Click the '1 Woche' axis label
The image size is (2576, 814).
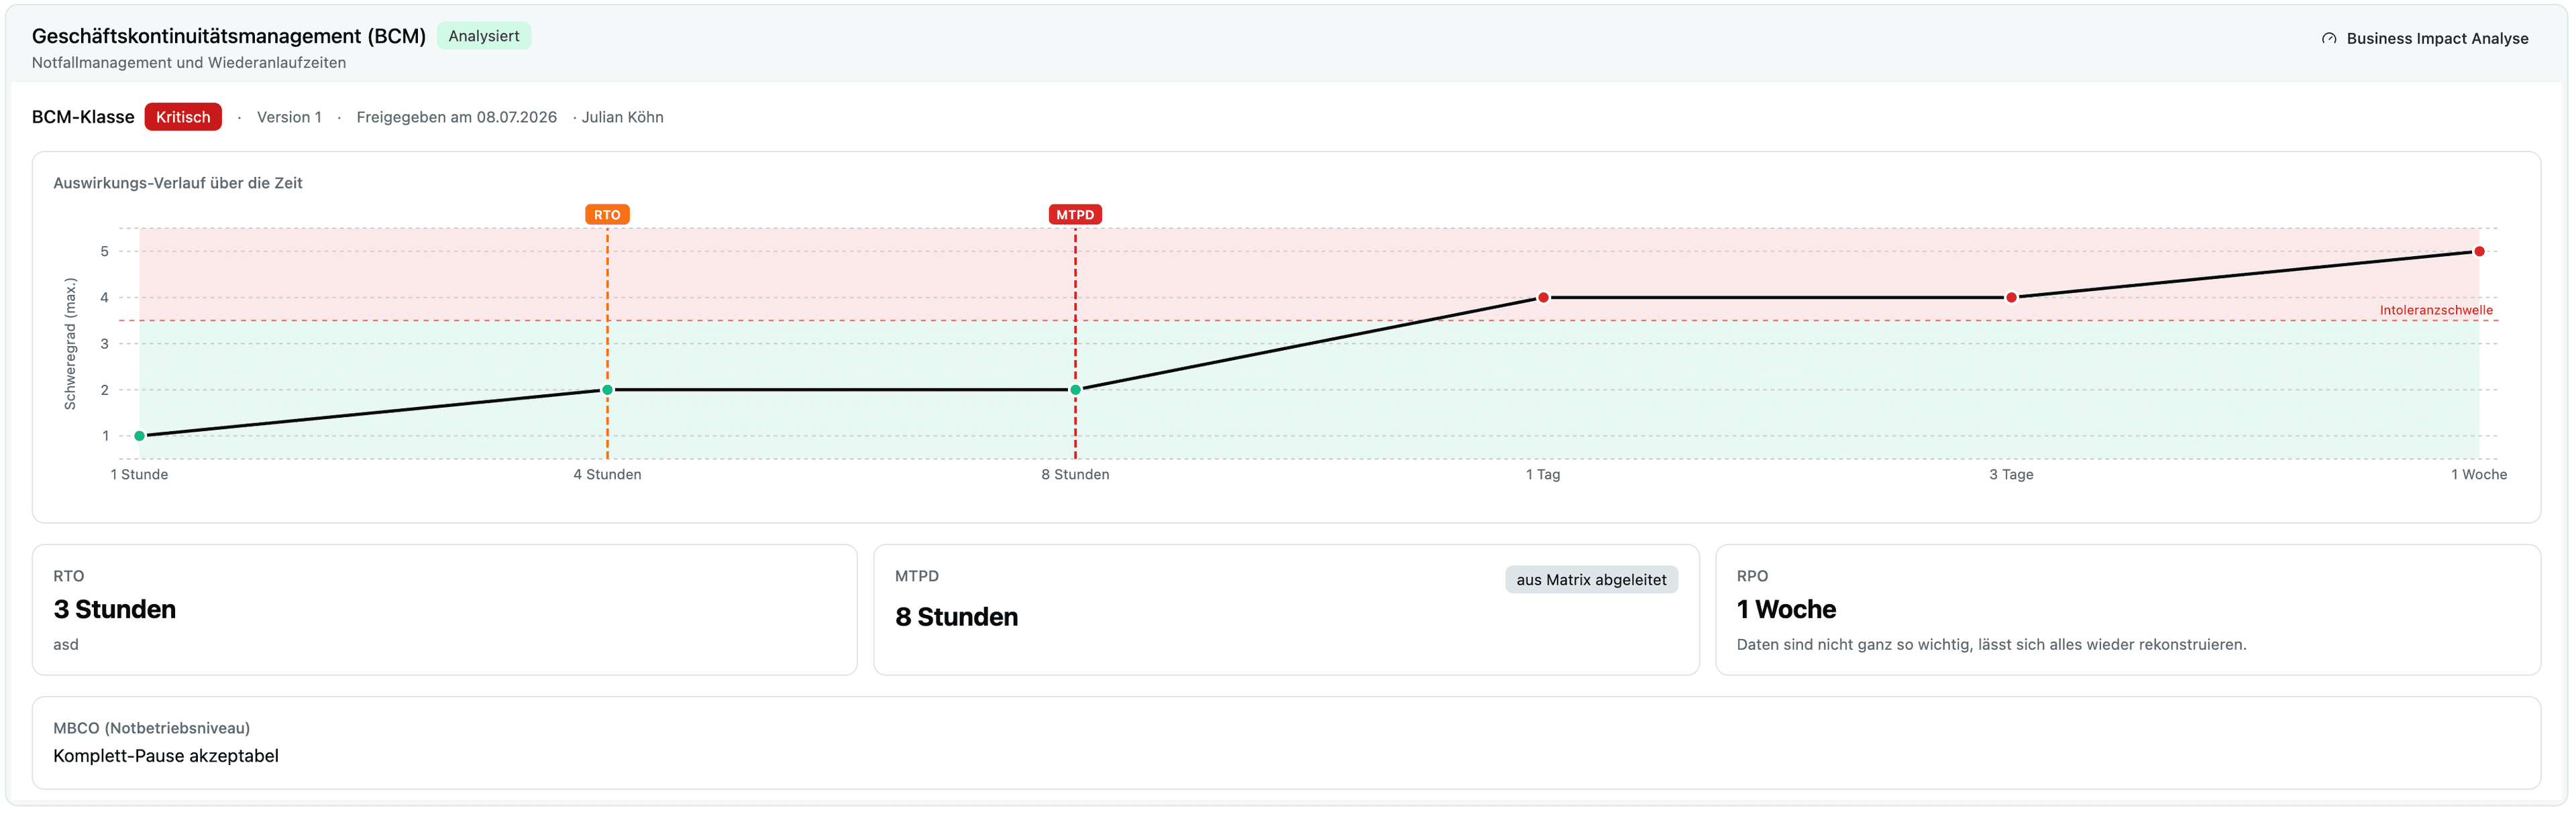pos(2478,474)
